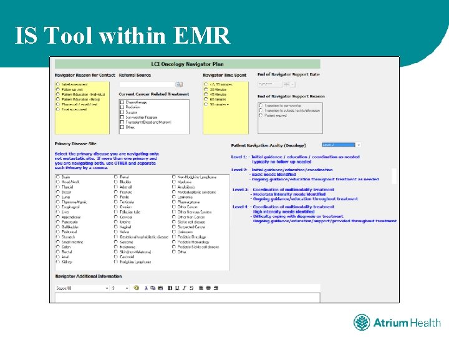Check the Surgery checkbox

(x=122, y=112)
